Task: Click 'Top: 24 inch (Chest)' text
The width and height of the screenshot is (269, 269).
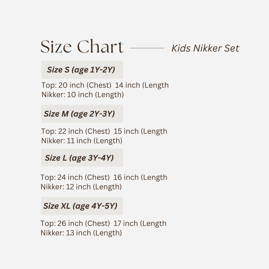Action: tap(75, 178)
